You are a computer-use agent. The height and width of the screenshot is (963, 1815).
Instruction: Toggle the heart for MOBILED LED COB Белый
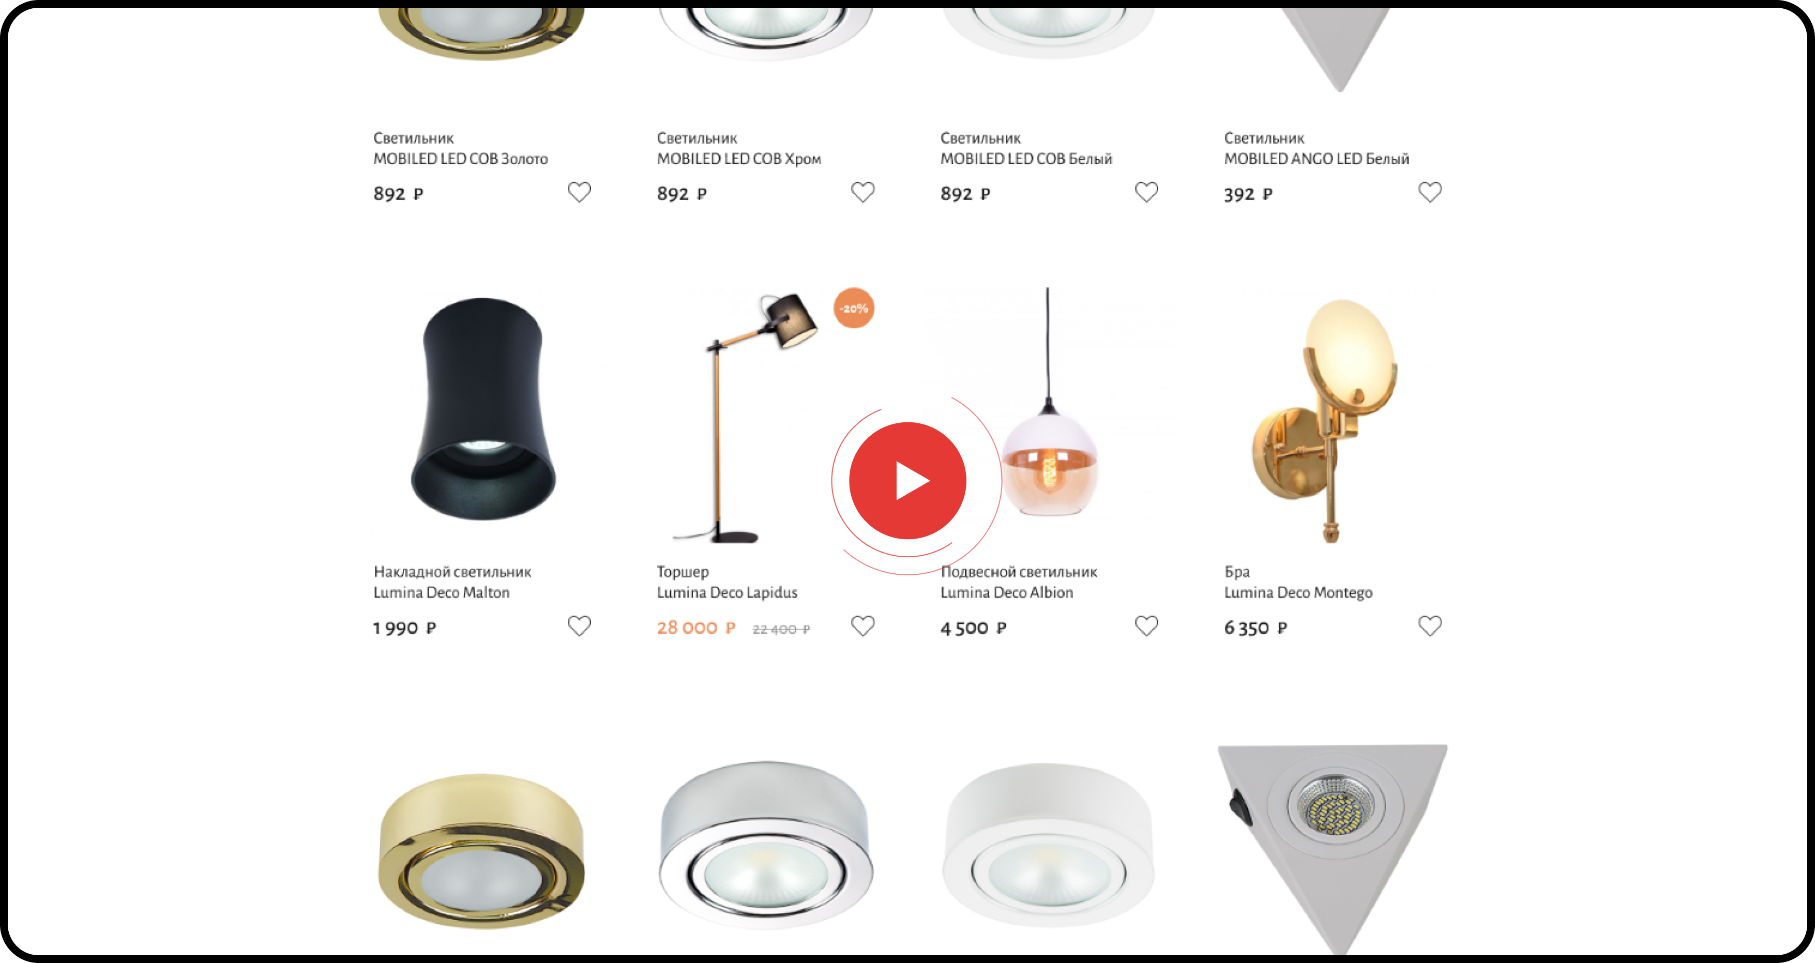click(x=1146, y=192)
